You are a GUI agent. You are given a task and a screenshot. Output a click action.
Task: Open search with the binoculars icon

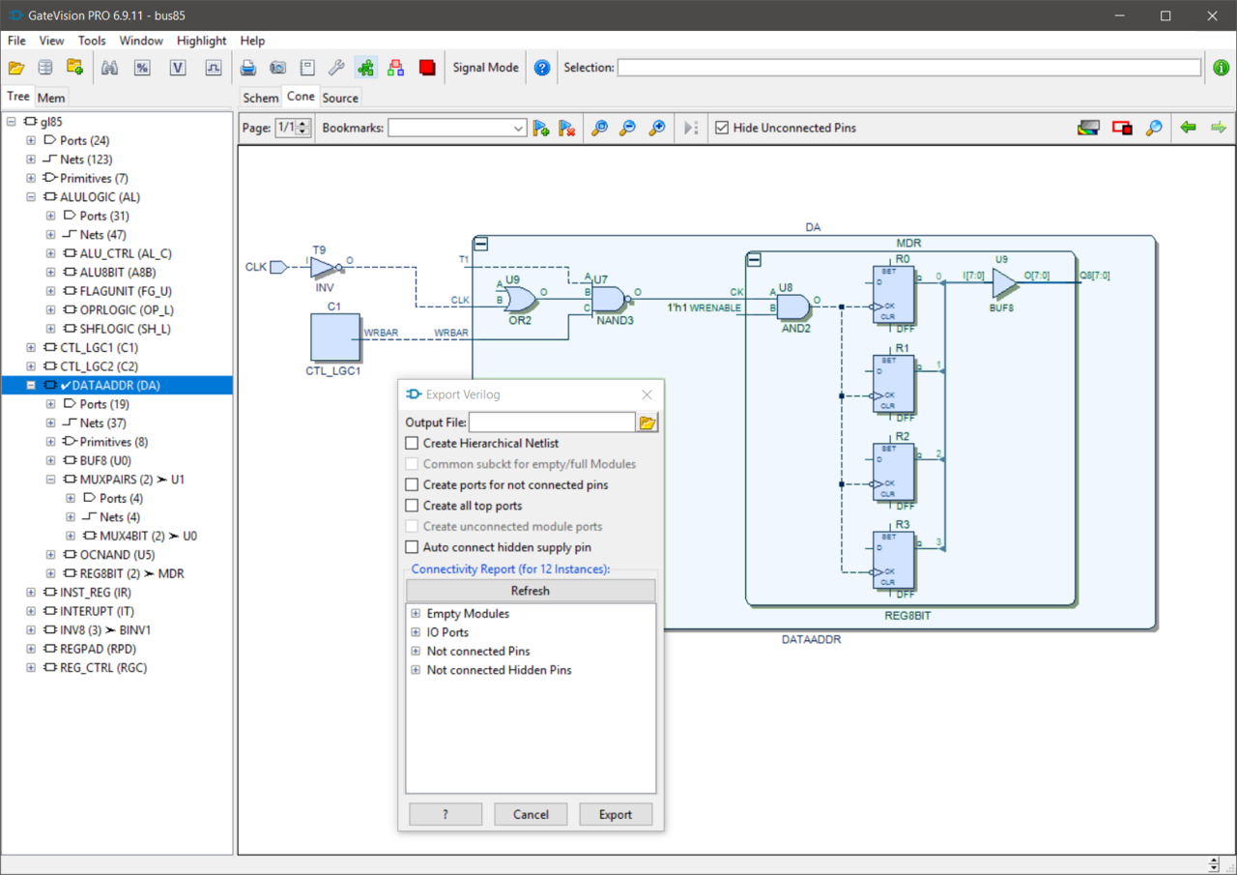pyautogui.click(x=109, y=68)
